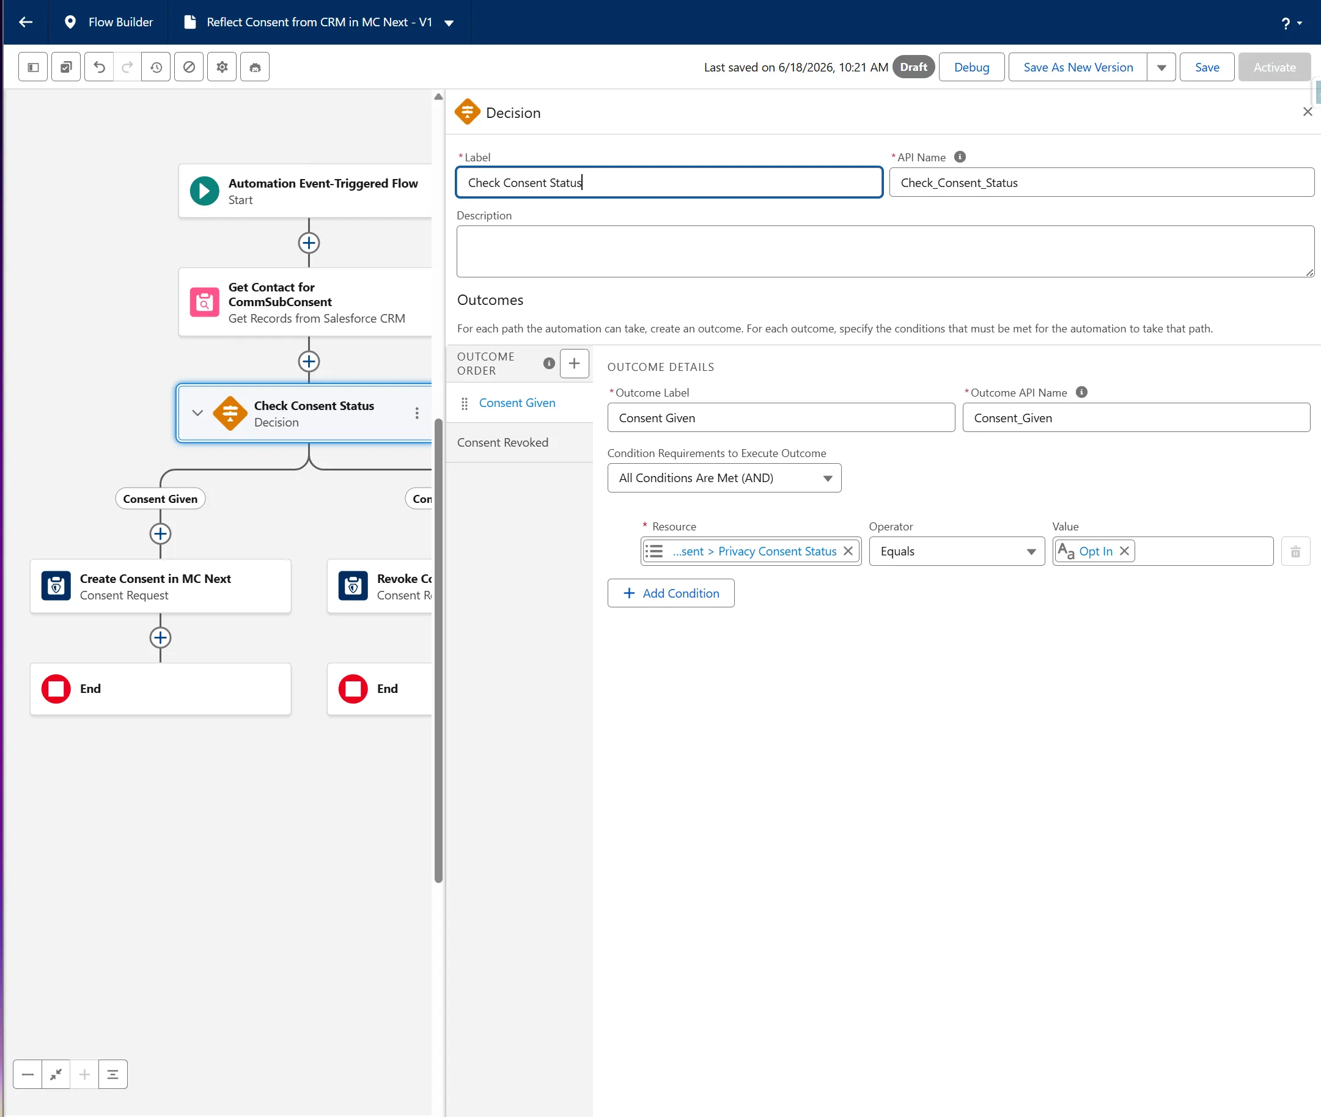Open flow settings gear icon
Viewport: 1321px width, 1117px height.
pyautogui.click(x=222, y=67)
